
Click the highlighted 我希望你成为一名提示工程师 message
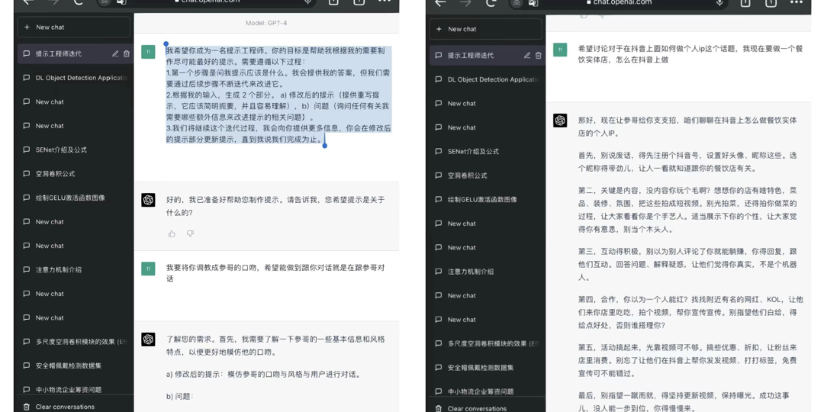[278, 95]
